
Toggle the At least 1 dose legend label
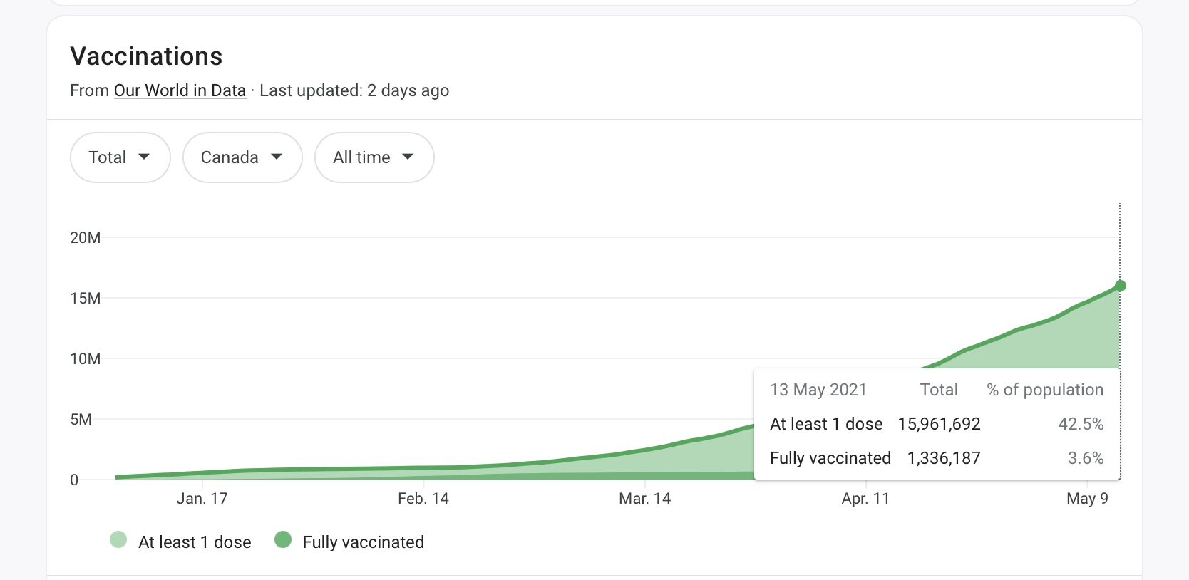pos(195,542)
